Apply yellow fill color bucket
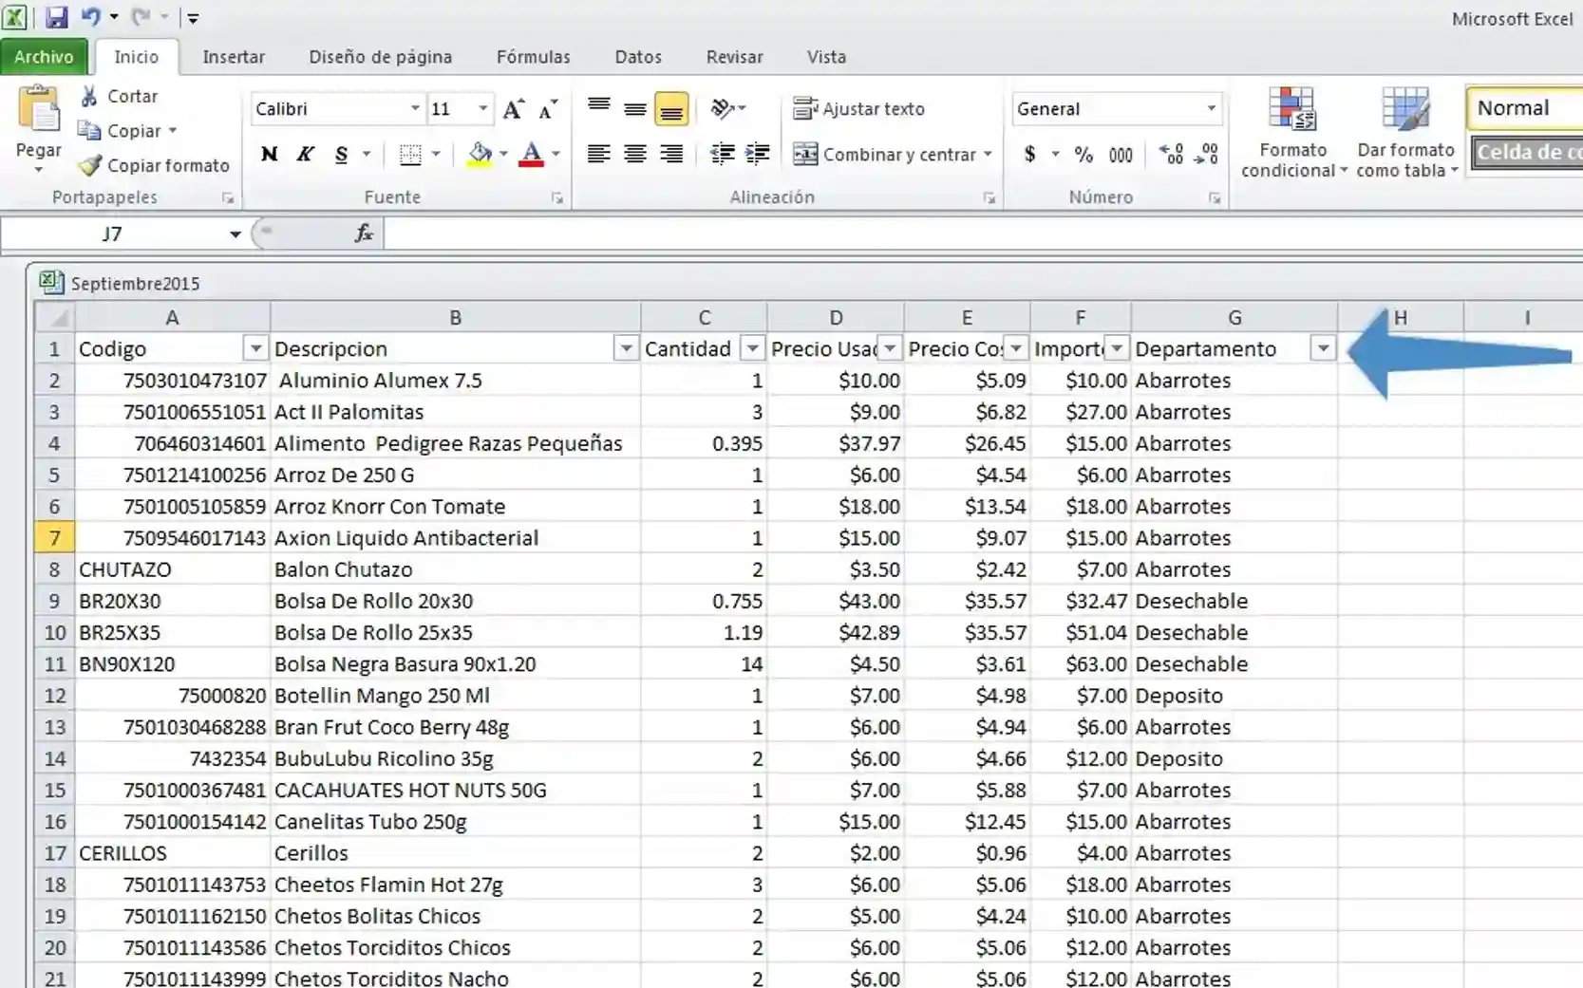This screenshot has width=1583, height=988. click(480, 154)
